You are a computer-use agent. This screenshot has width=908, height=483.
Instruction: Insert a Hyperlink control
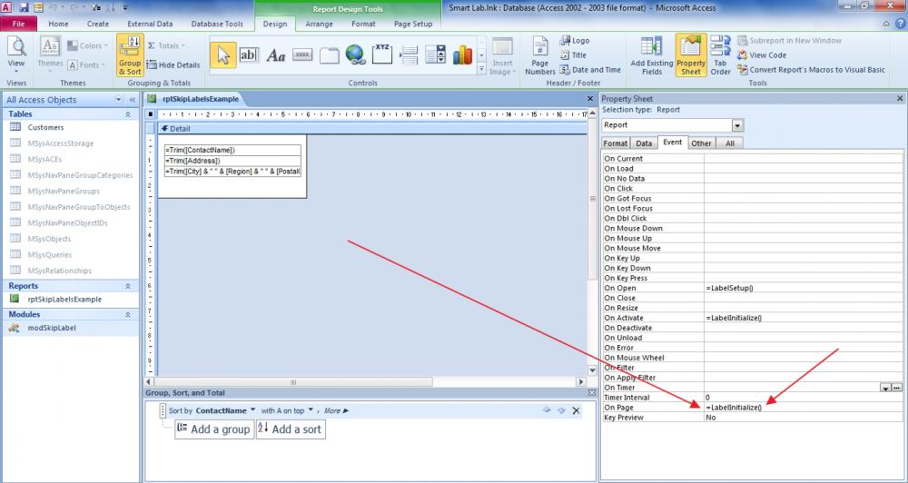356,55
